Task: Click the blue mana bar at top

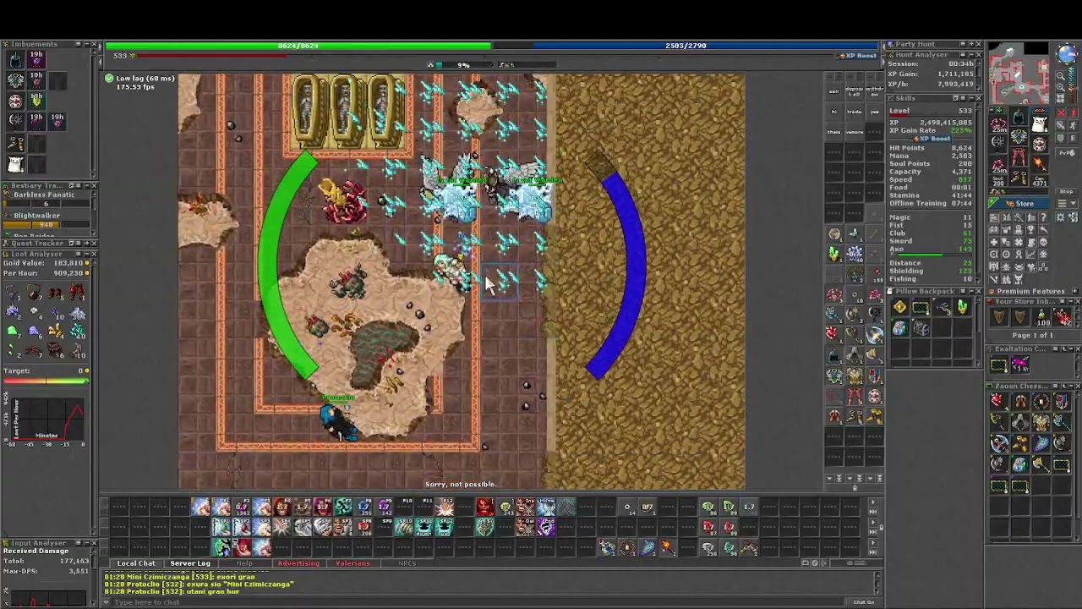Action: (x=686, y=46)
